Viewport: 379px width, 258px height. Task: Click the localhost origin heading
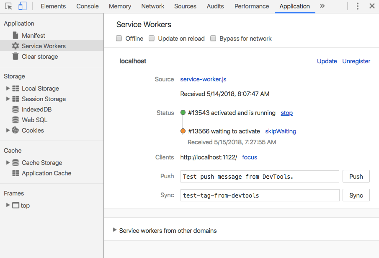(133, 61)
